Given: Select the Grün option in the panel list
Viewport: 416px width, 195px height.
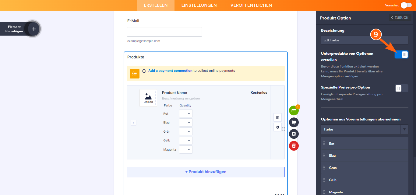Looking at the screenshot, I should 365,168.
